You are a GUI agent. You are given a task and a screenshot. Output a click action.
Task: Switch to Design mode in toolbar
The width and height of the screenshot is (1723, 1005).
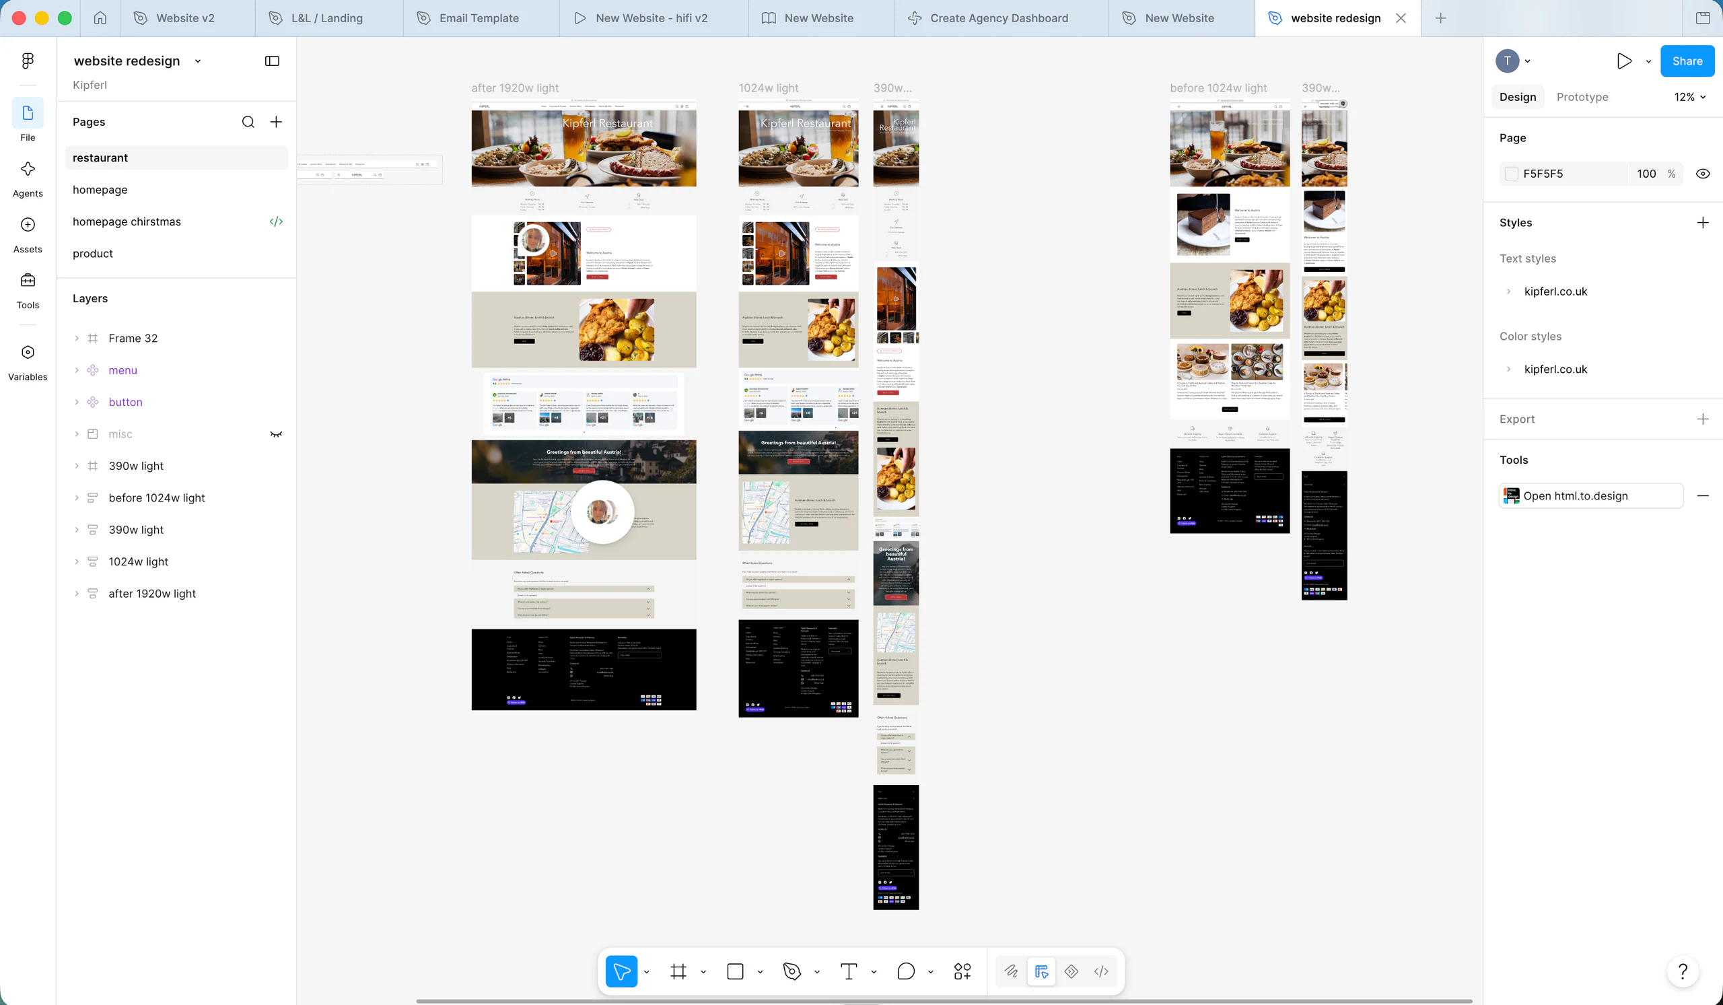[1041, 971]
